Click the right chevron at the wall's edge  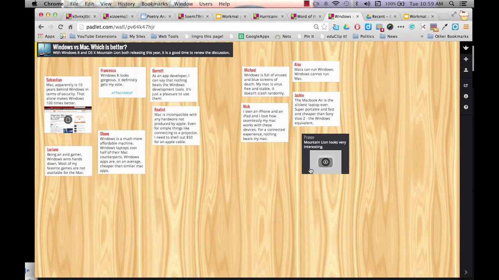466,272
